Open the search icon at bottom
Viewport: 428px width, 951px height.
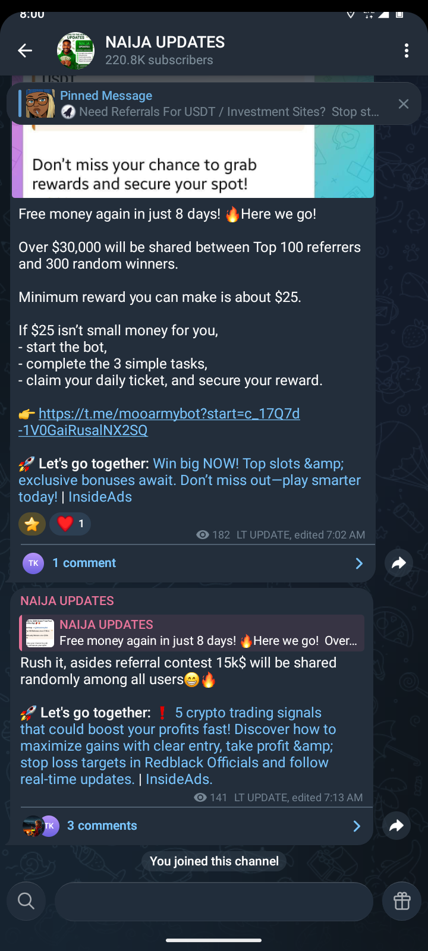click(26, 901)
